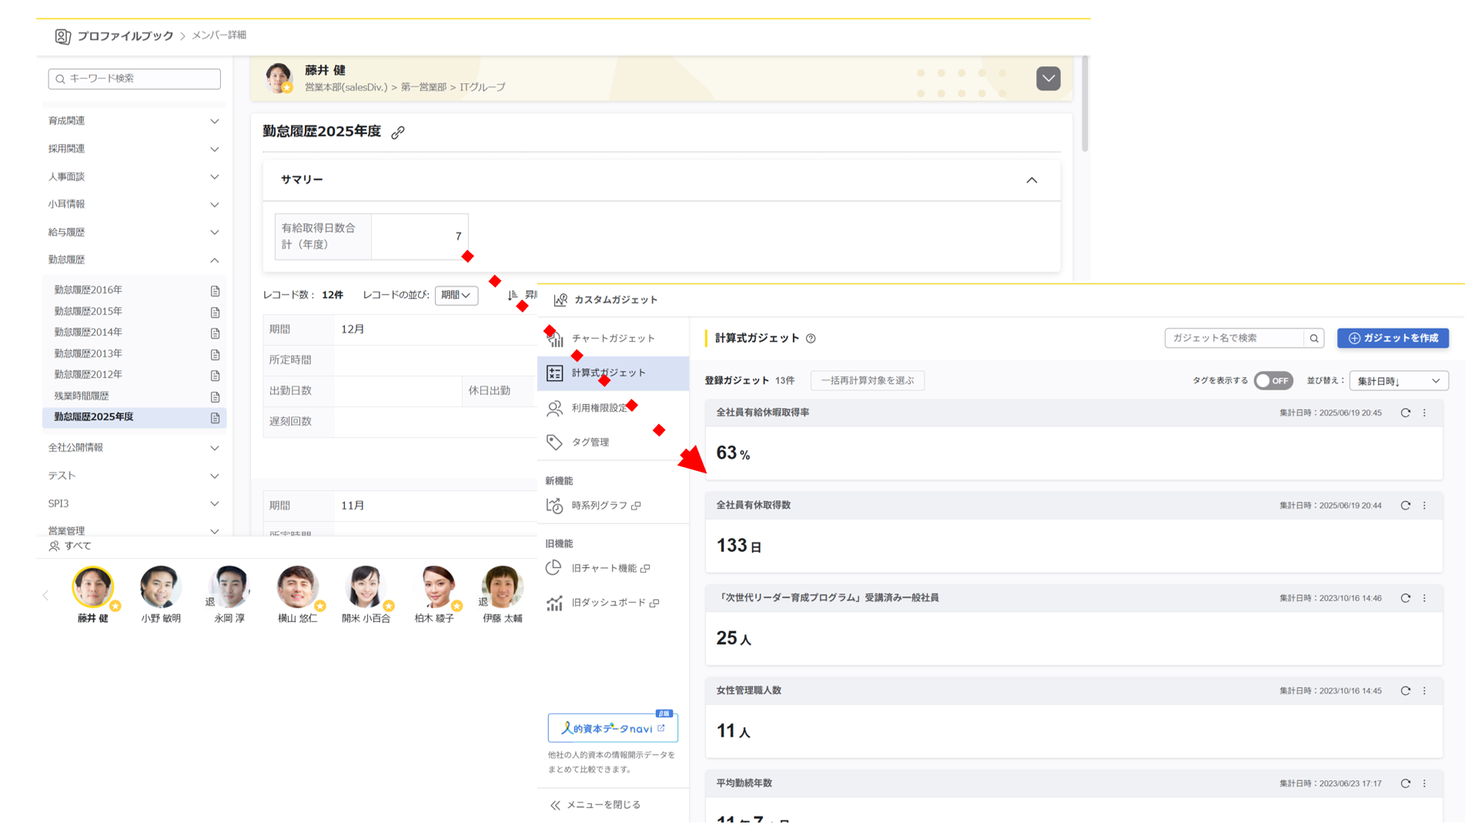
Task: Click link icon beside 勤怠履歴2025年度 title
Action: tap(398, 132)
